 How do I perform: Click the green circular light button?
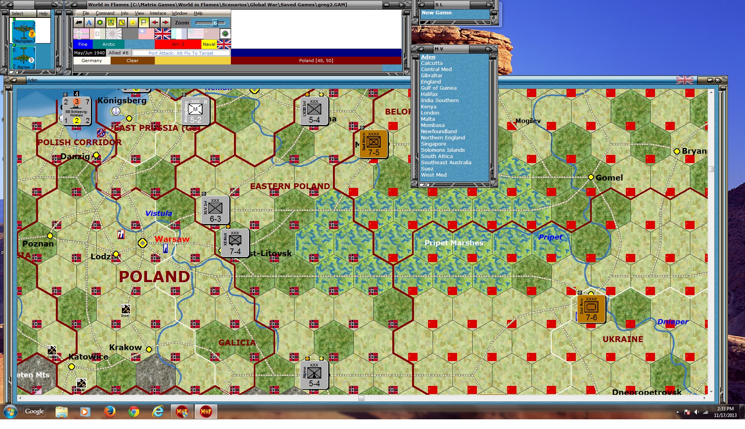225,33
